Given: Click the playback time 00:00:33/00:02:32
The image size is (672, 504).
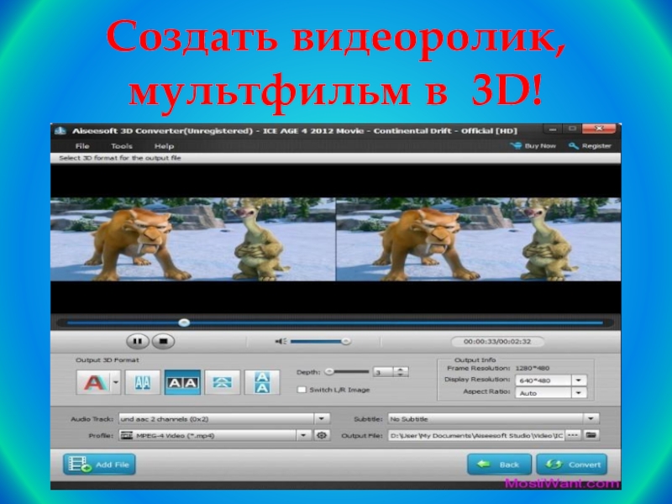Looking at the screenshot, I should [497, 342].
